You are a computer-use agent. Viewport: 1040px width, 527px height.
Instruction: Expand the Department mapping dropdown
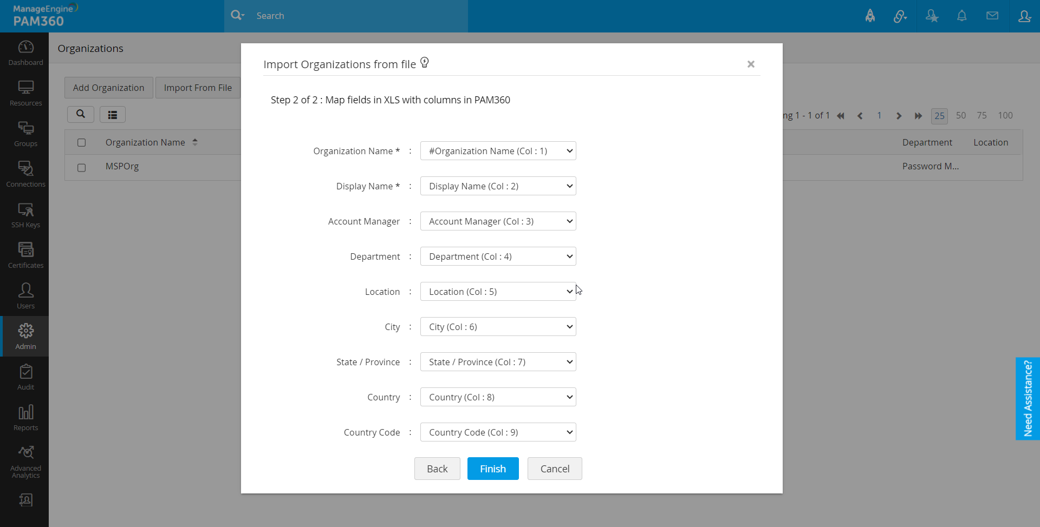click(498, 256)
